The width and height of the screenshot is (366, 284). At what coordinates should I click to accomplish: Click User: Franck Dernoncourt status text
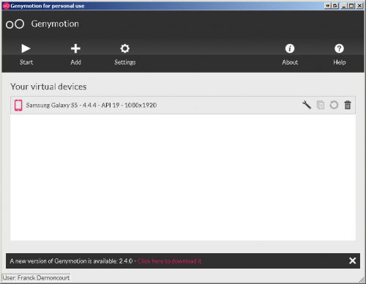pyautogui.click(x=36, y=278)
